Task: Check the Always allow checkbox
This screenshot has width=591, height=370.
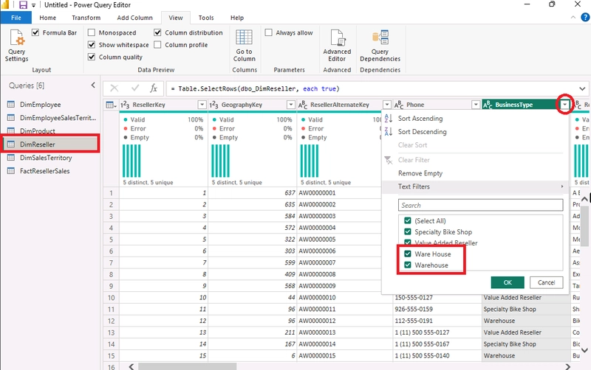Action: point(268,32)
